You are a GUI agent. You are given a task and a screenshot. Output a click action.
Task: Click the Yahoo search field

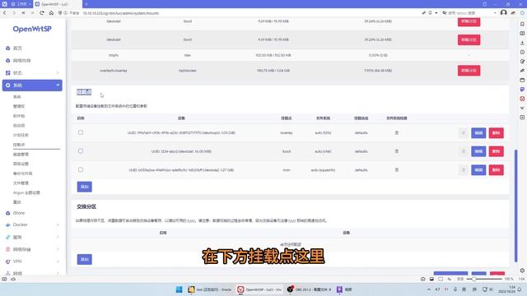pyautogui.click(x=470, y=13)
